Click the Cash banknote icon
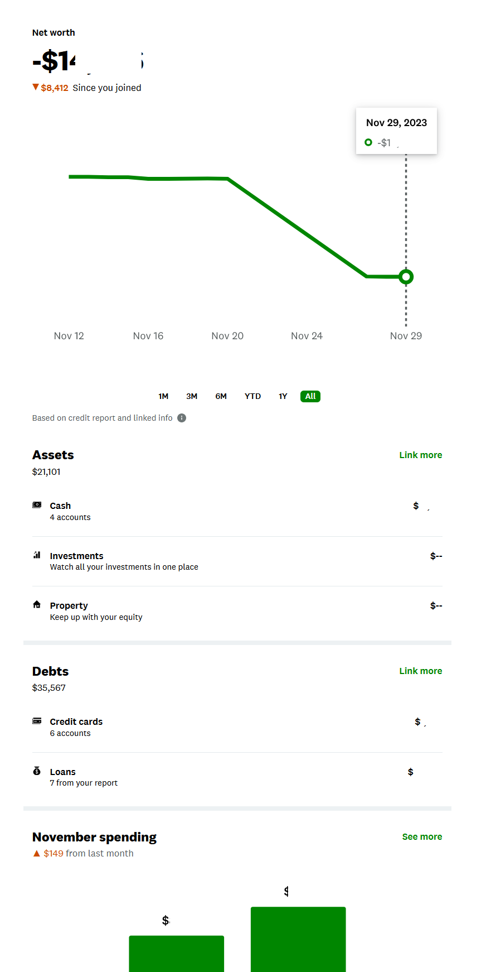This screenshot has width=486, height=972. point(37,505)
